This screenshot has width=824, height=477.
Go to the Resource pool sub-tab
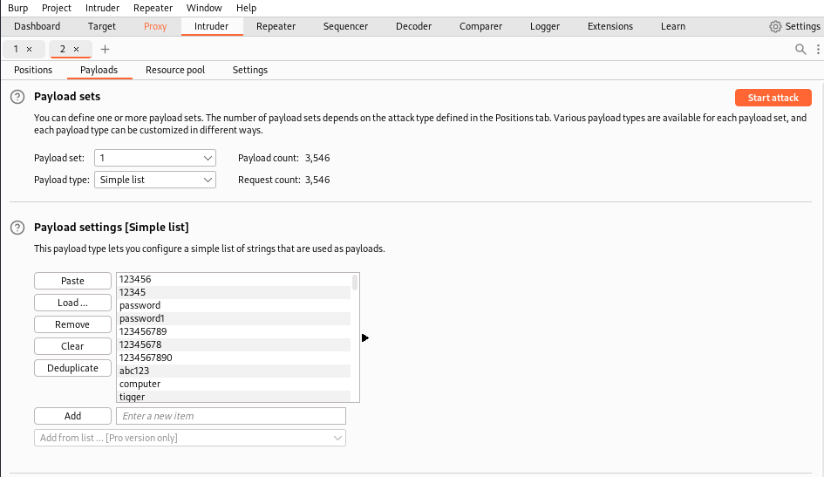[x=175, y=70]
